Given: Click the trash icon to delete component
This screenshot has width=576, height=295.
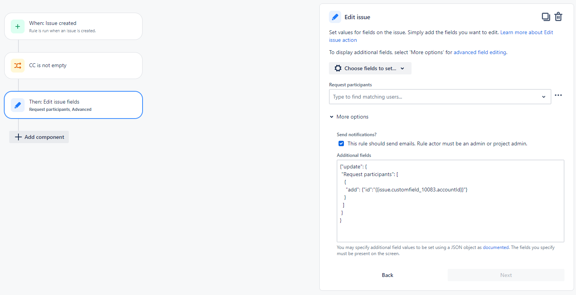Looking at the screenshot, I should [x=558, y=16].
